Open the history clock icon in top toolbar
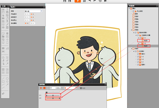 100,1
